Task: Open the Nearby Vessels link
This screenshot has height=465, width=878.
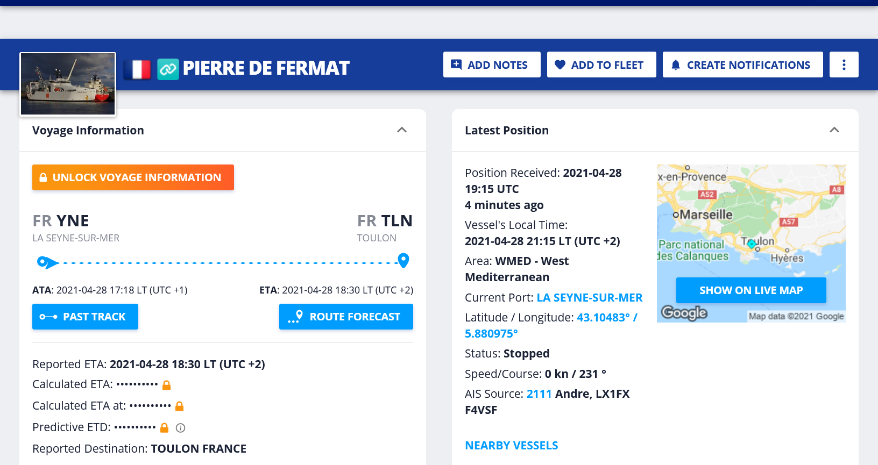Action: point(512,446)
